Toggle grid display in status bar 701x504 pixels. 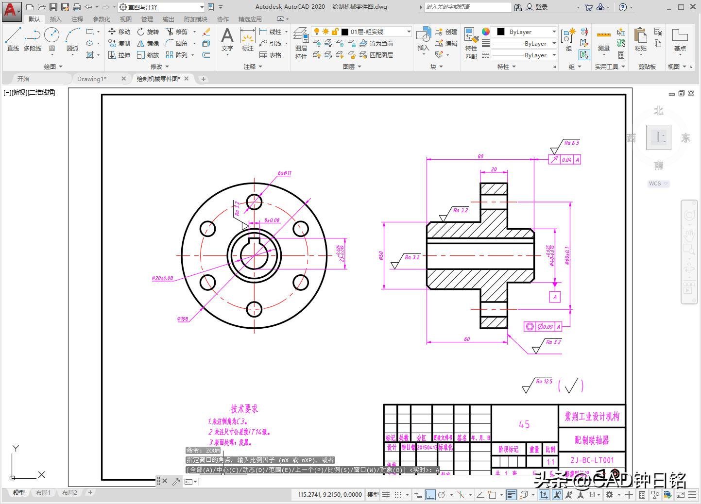(386, 495)
